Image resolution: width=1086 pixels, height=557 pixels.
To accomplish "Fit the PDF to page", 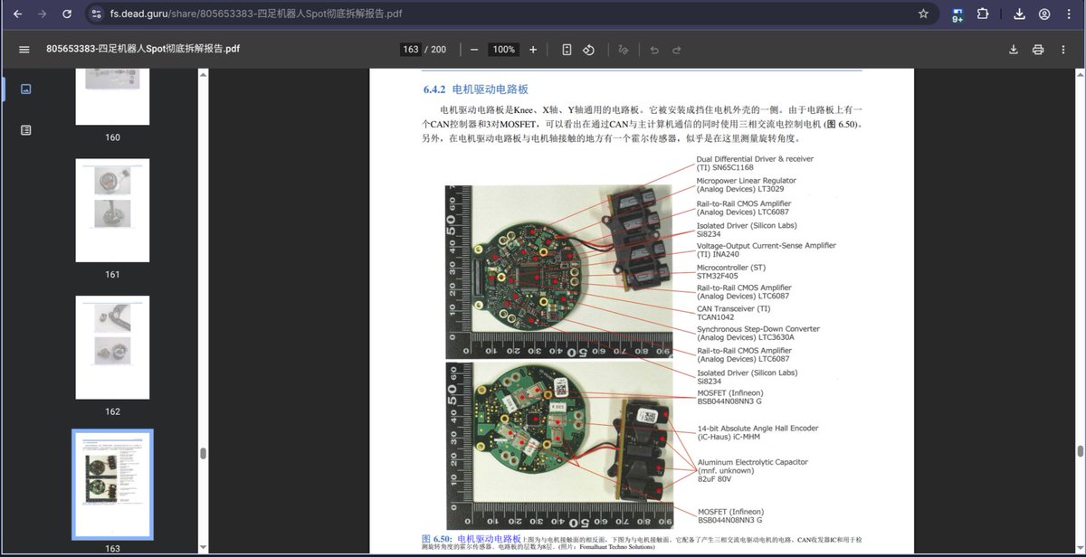I will [567, 50].
